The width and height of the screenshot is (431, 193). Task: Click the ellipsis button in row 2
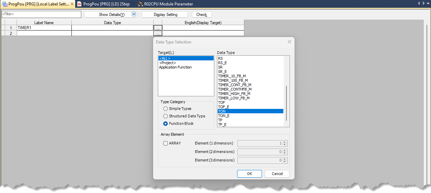[158, 33]
